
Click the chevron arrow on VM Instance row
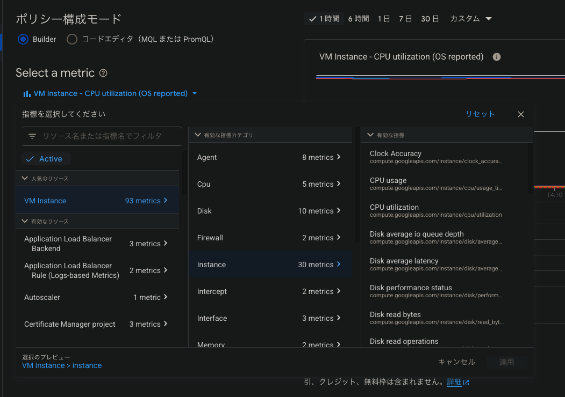point(166,201)
